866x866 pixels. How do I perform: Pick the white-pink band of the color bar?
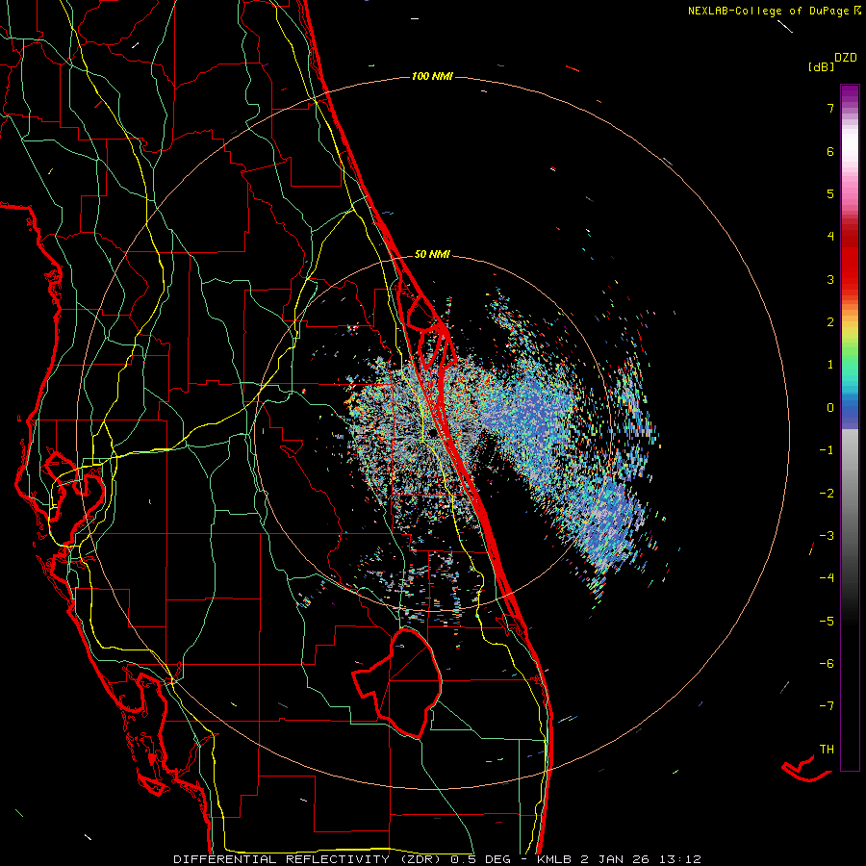[x=850, y=152]
